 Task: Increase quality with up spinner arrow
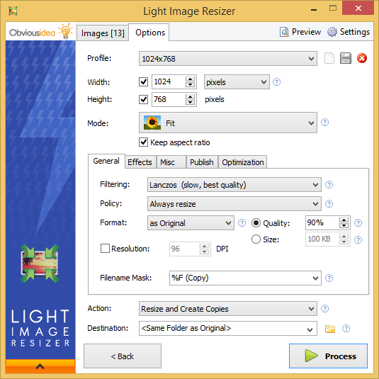tap(344, 220)
